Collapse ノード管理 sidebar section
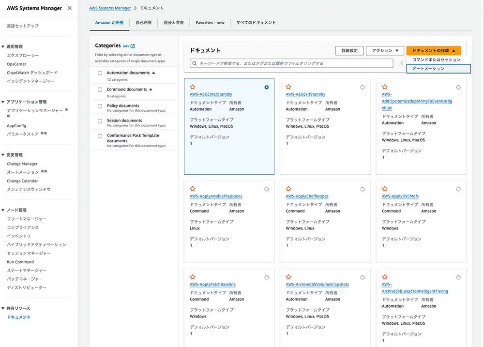Viewport: 484px width, 347px height. click(x=3, y=210)
